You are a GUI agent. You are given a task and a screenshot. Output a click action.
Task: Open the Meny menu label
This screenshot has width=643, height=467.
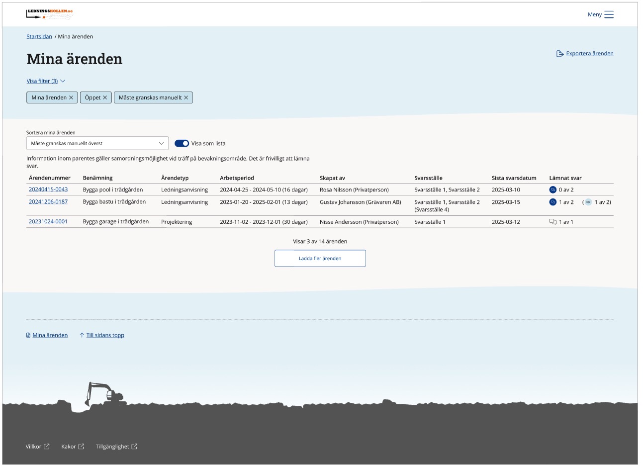tap(594, 14)
